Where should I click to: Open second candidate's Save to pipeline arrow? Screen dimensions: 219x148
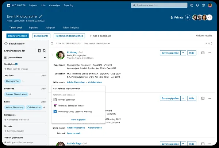[183, 98]
